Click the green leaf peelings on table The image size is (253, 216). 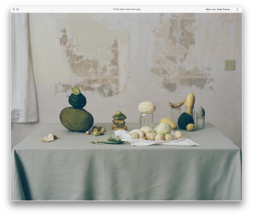click(108, 140)
